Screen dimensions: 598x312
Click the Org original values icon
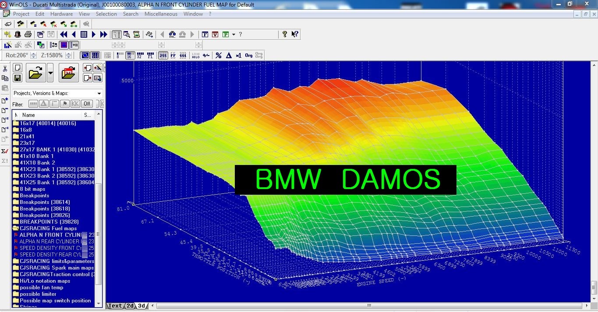(249, 56)
